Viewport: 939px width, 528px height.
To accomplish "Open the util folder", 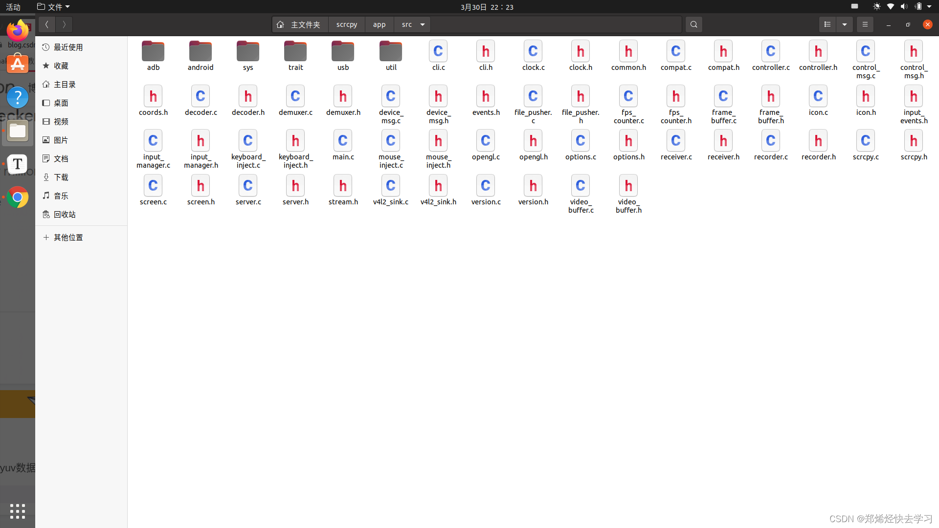I will 391,56.
